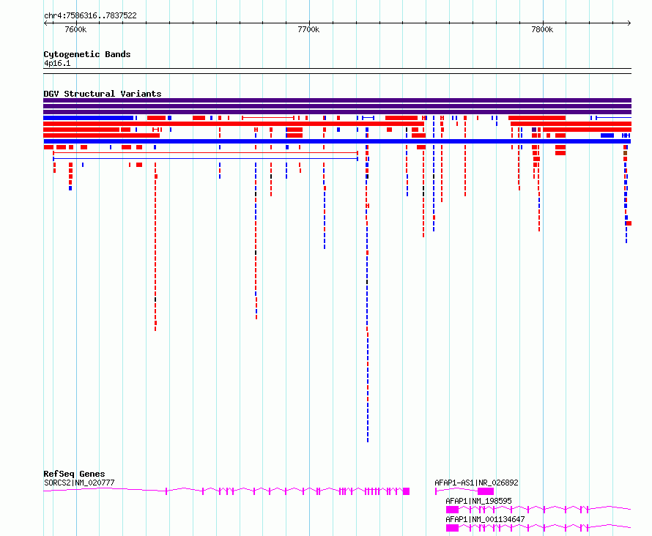Image resolution: width=652 pixels, height=536 pixels.
Task: Click the 7700k ruler label
Action: [308, 29]
